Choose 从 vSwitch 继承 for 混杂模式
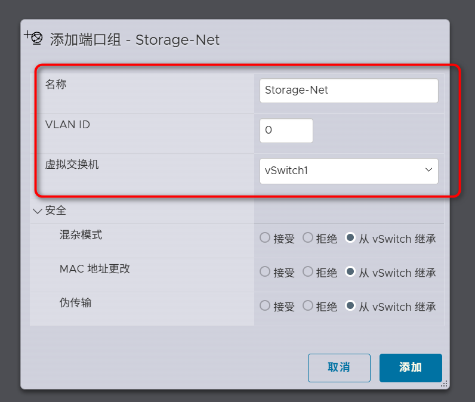 click(350, 237)
